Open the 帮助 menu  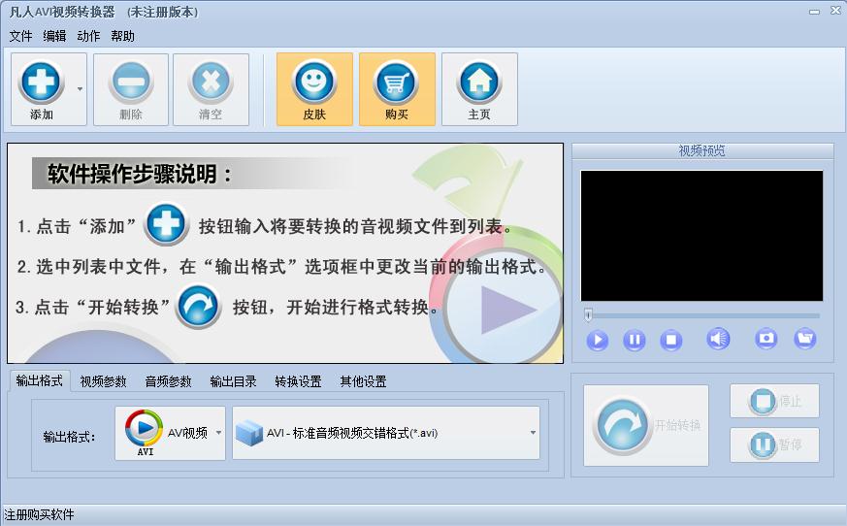coord(122,36)
